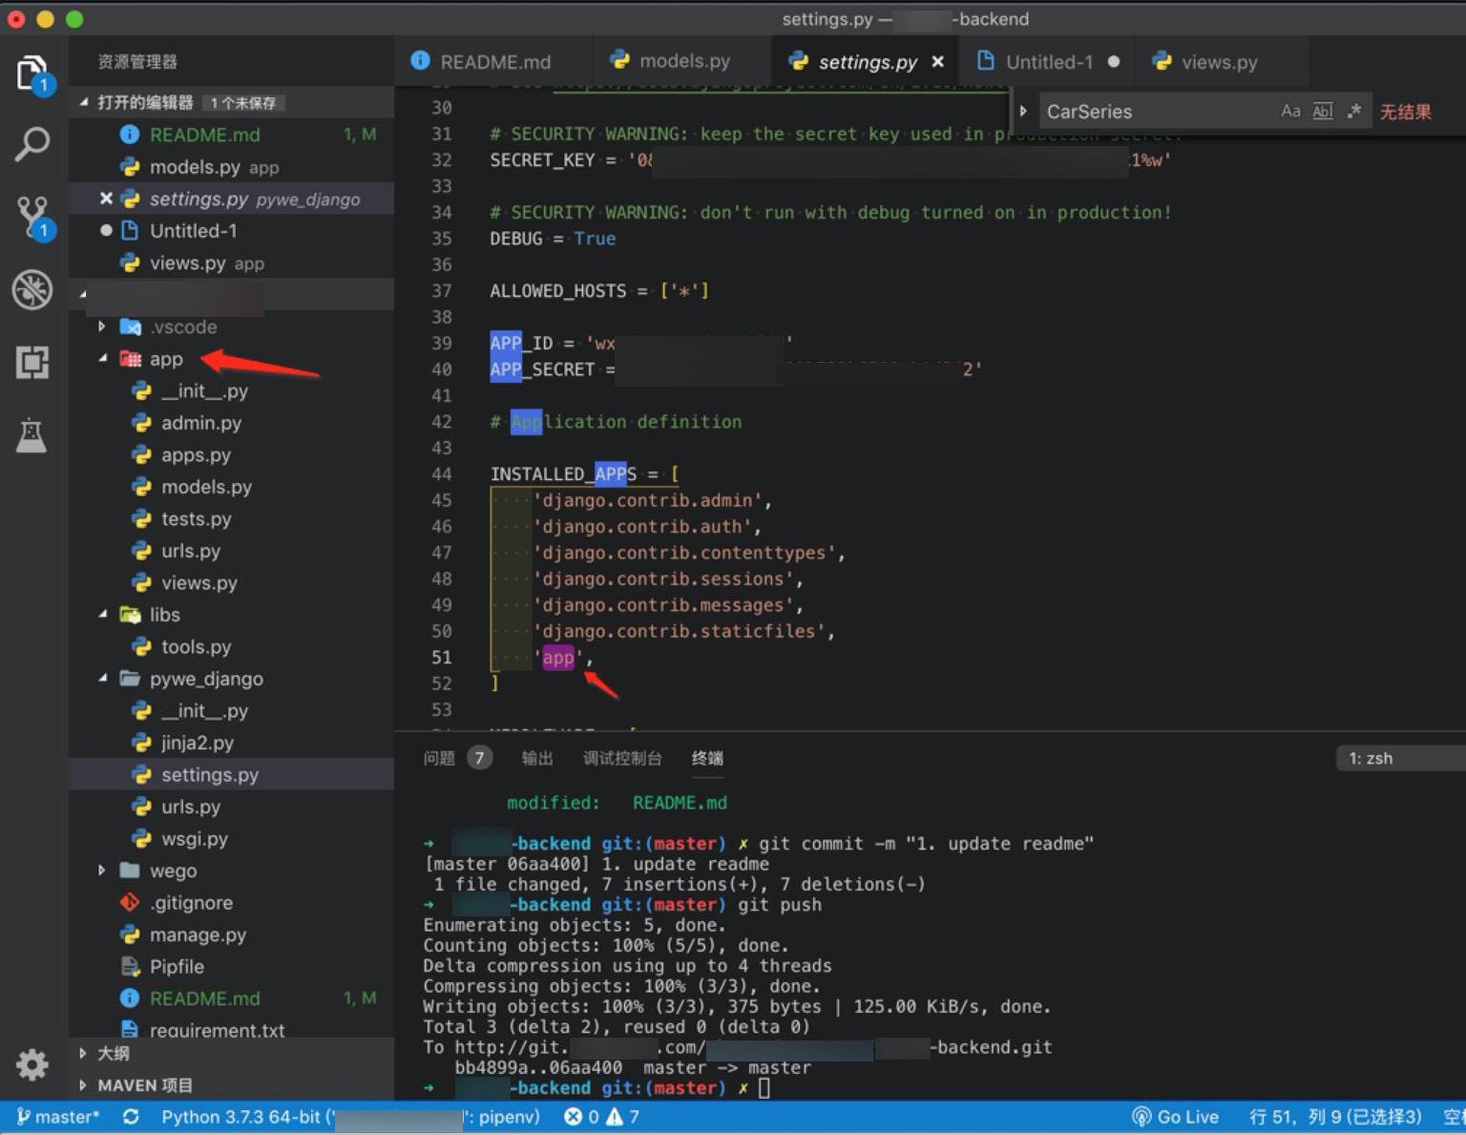Image resolution: width=1466 pixels, height=1135 pixels.
Task: Toggle Match Whole Word in find widget
Action: coord(1322,112)
